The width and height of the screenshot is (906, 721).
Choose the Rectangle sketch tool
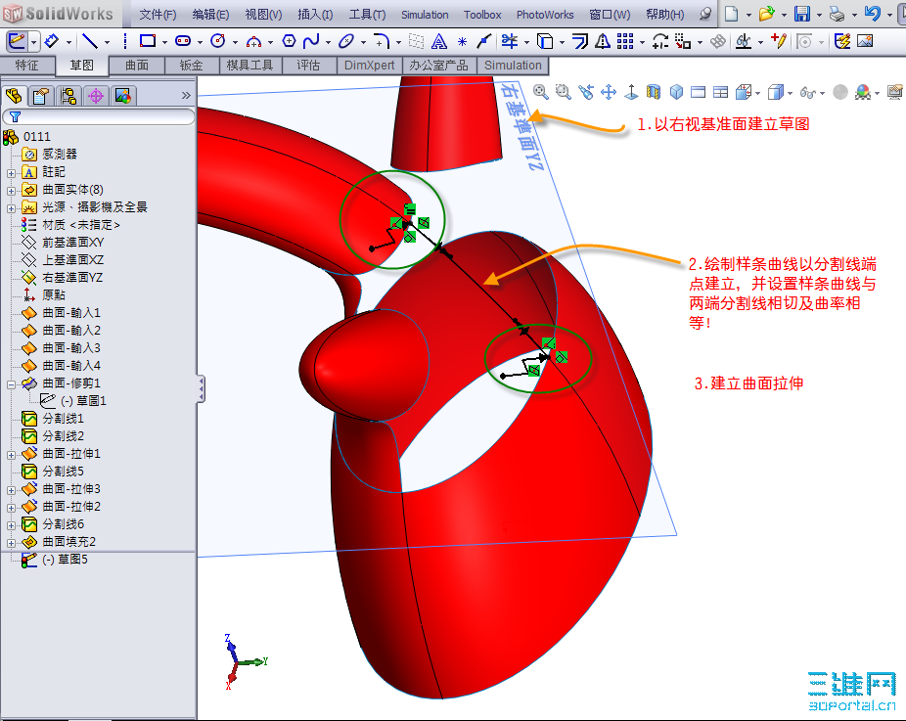pos(148,41)
